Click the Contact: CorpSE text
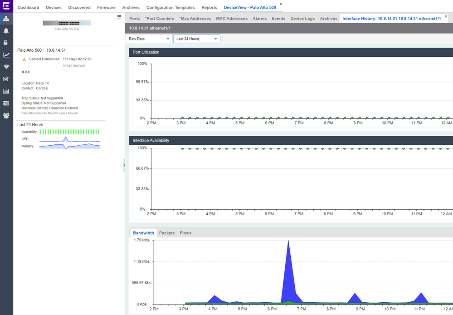Viewport: 453px width, 315px height. [34, 88]
